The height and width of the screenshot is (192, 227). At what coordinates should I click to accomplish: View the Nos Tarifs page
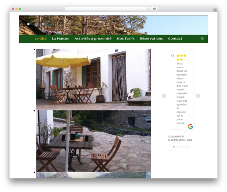point(126,39)
